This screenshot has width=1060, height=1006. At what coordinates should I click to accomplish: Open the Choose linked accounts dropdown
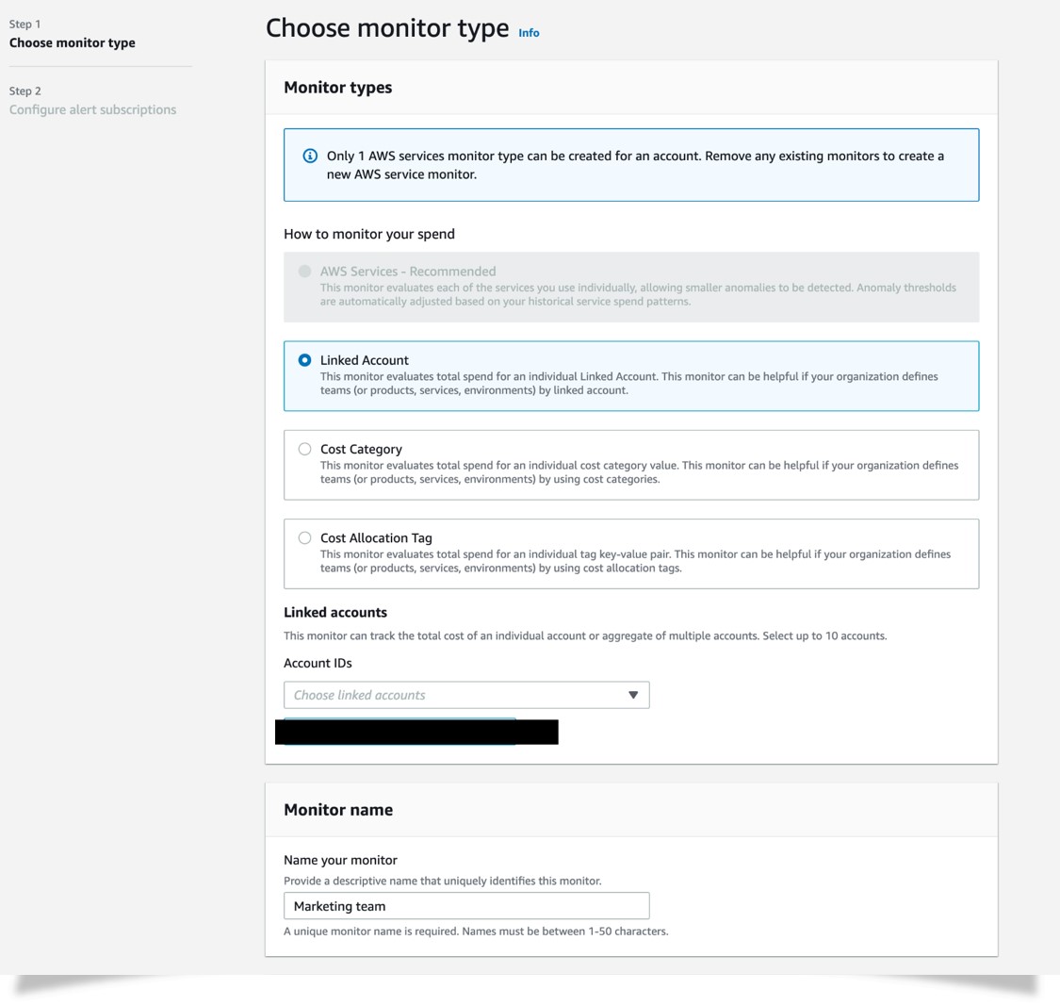coord(466,695)
